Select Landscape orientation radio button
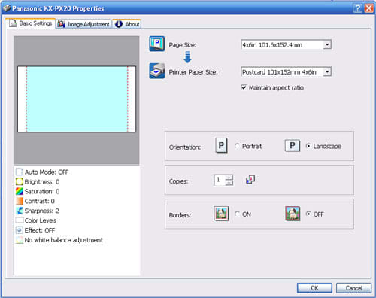 point(308,146)
